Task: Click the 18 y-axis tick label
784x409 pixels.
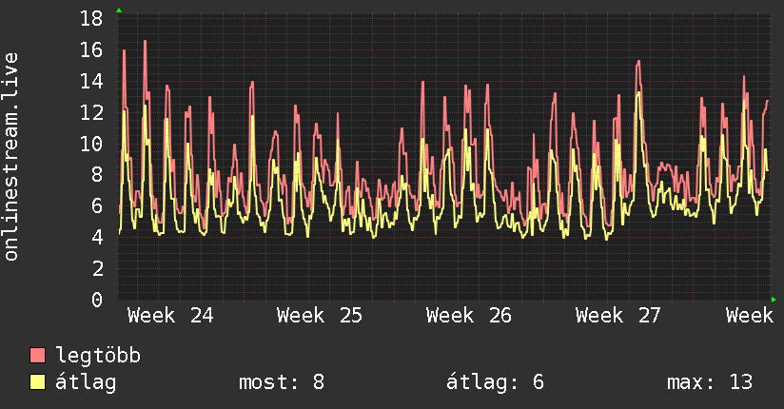Action: [91, 19]
